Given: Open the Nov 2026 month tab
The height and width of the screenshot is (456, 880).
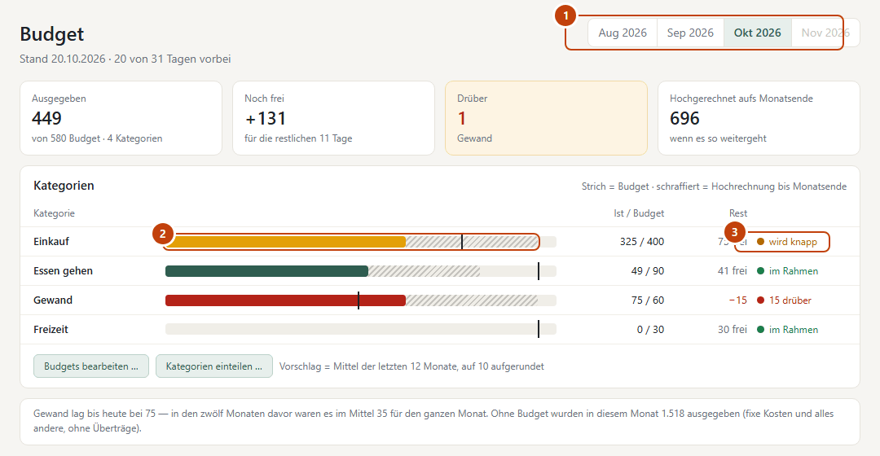Looking at the screenshot, I should pos(825,33).
